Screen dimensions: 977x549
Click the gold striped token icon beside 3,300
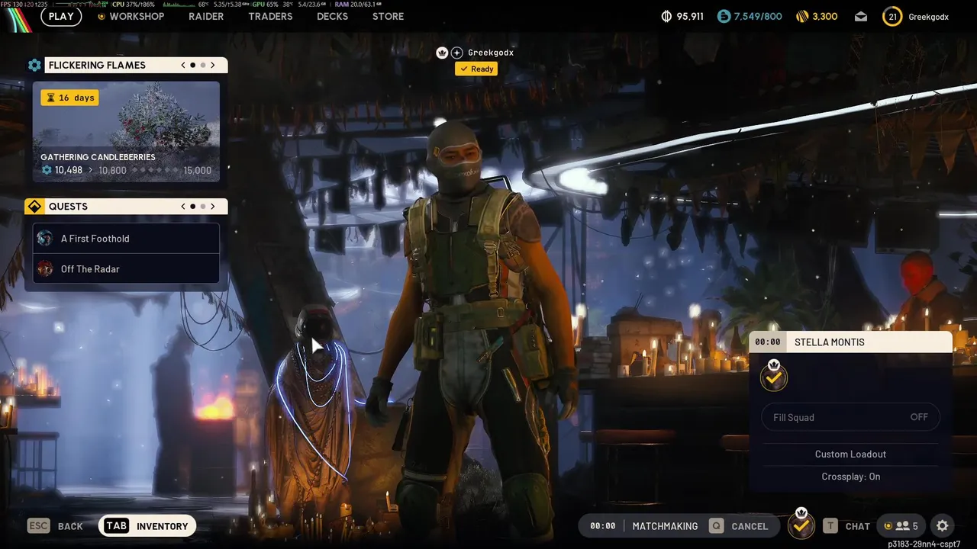click(x=802, y=16)
